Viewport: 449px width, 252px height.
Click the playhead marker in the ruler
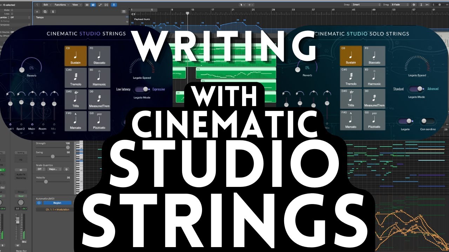(187, 13)
